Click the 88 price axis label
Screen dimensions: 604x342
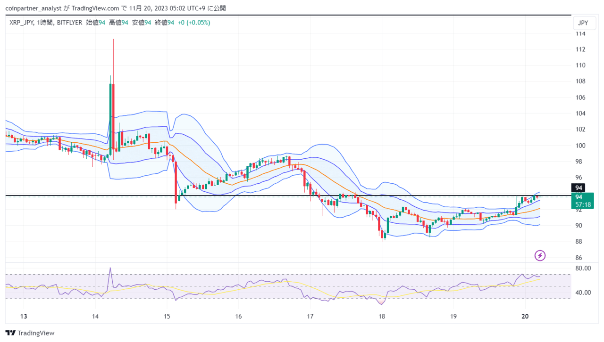point(579,242)
